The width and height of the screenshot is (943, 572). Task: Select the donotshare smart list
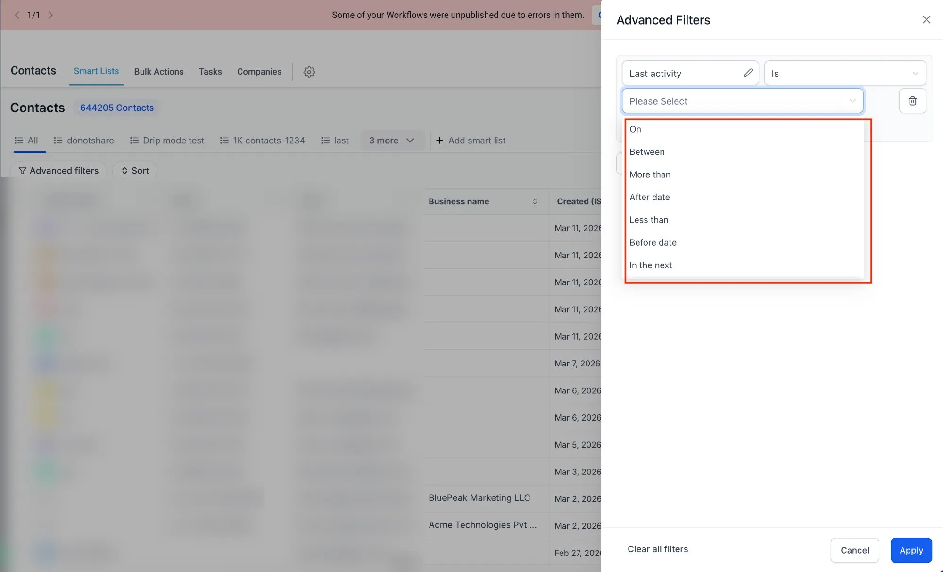click(x=91, y=140)
